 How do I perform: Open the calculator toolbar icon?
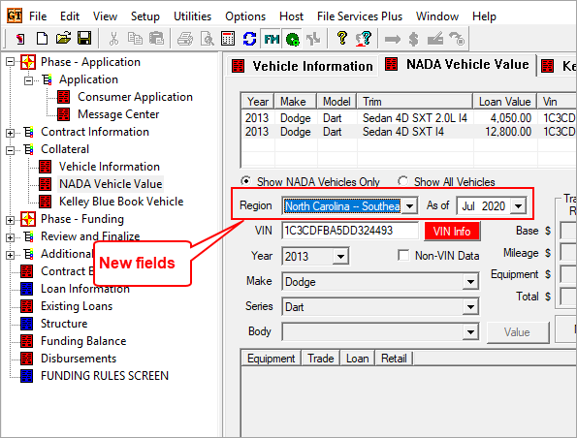pyautogui.click(x=228, y=38)
